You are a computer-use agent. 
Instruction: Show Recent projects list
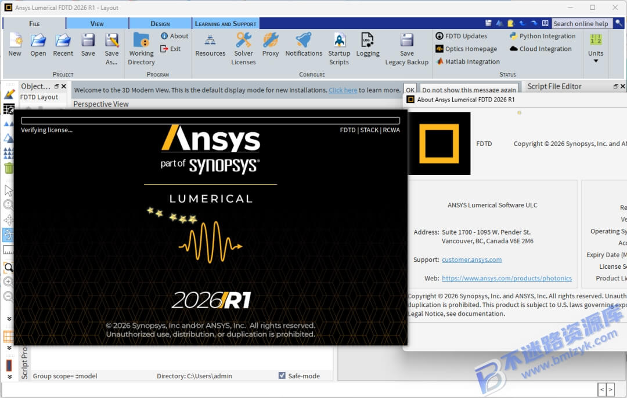coord(63,45)
